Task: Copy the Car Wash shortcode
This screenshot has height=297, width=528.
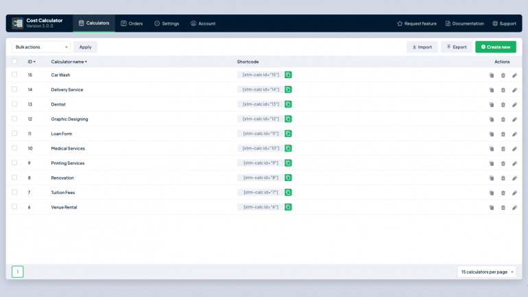Action: pyautogui.click(x=288, y=75)
